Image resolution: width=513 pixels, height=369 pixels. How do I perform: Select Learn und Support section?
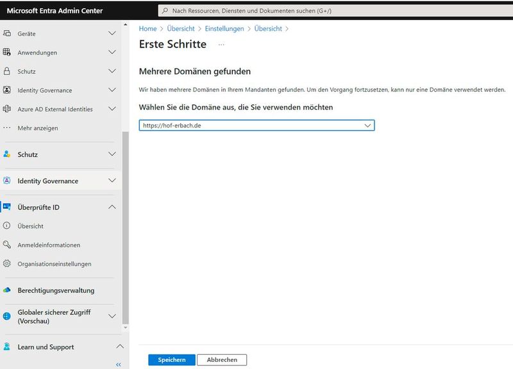46,347
